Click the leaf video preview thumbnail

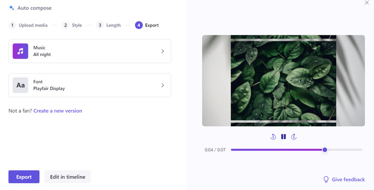pyautogui.click(x=283, y=81)
